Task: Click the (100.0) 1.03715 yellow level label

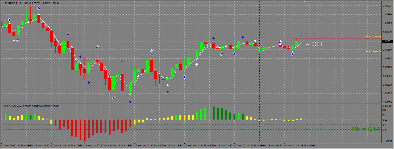Action: [372, 38]
